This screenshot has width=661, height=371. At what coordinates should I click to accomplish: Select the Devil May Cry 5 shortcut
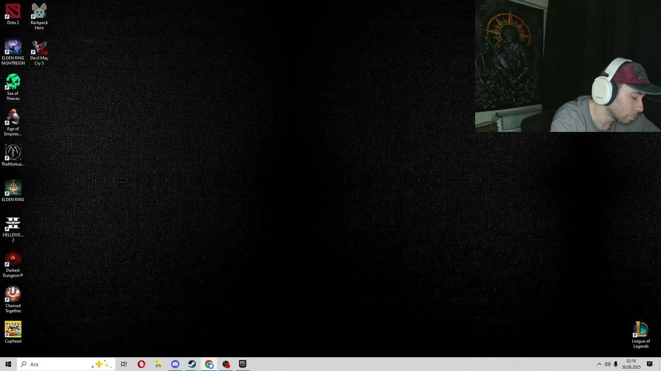(x=39, y=52)
